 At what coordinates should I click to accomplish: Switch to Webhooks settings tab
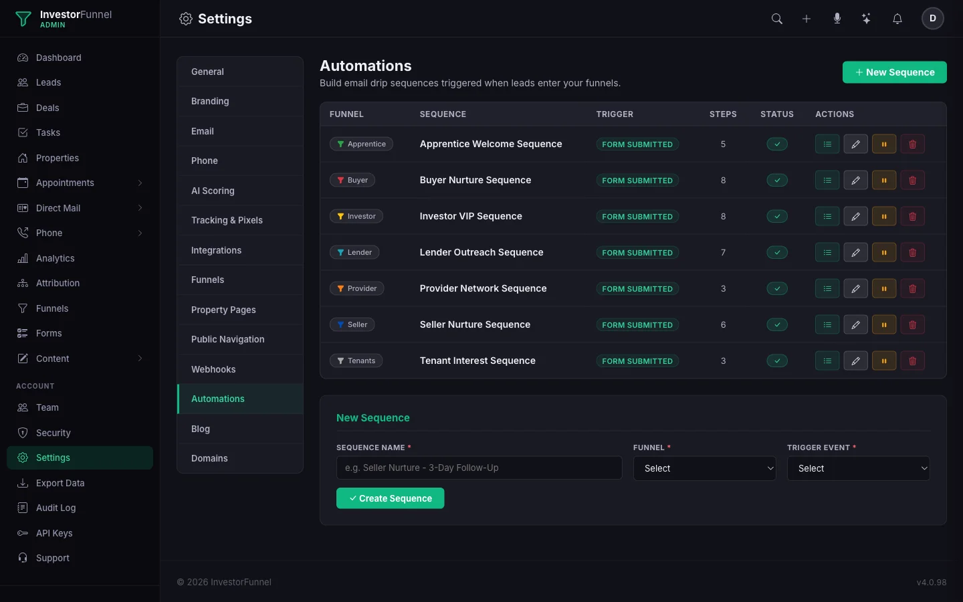tap(240, 369)
